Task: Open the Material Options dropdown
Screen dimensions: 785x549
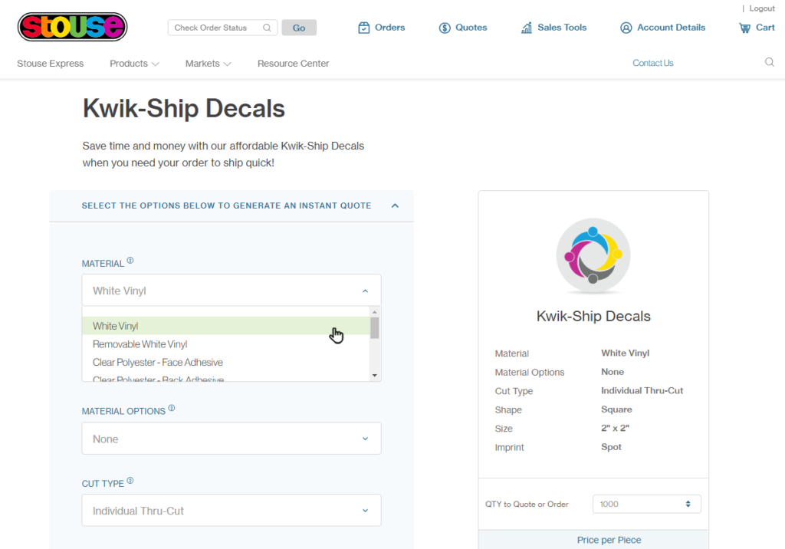Action: pyautogui.click(x=231, y=439)
